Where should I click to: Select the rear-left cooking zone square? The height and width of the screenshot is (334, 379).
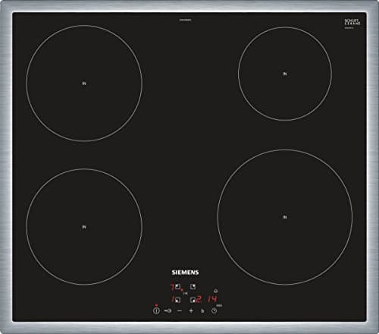tap(177, 287)
